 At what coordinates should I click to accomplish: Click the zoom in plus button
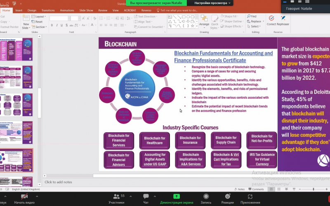click(x=326, y=189)
